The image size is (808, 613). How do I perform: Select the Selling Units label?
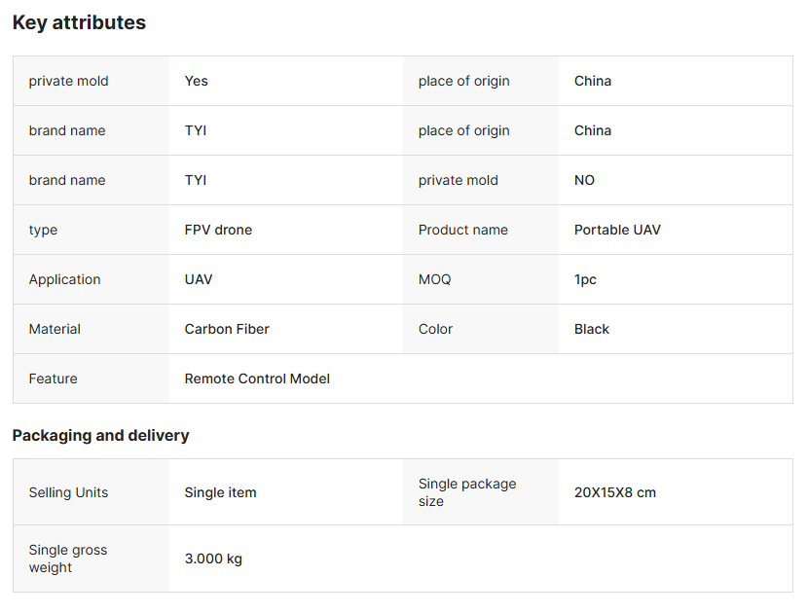coord(69,492)
